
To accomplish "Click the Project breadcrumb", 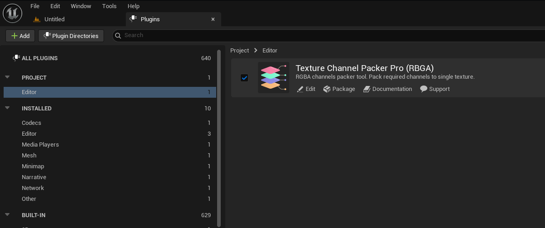I will (x=239, y=51).
